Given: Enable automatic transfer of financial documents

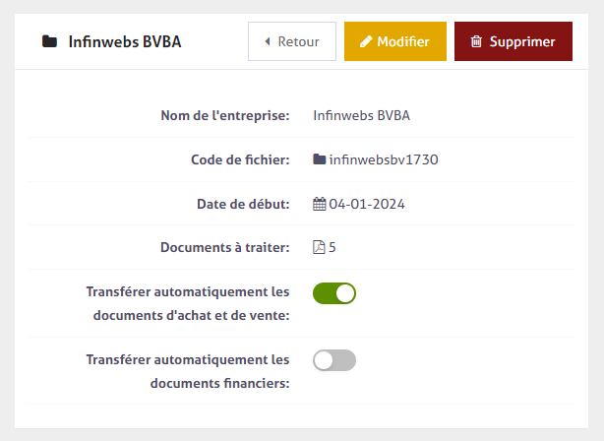Looking at the screenshot, I should [334, 360].
